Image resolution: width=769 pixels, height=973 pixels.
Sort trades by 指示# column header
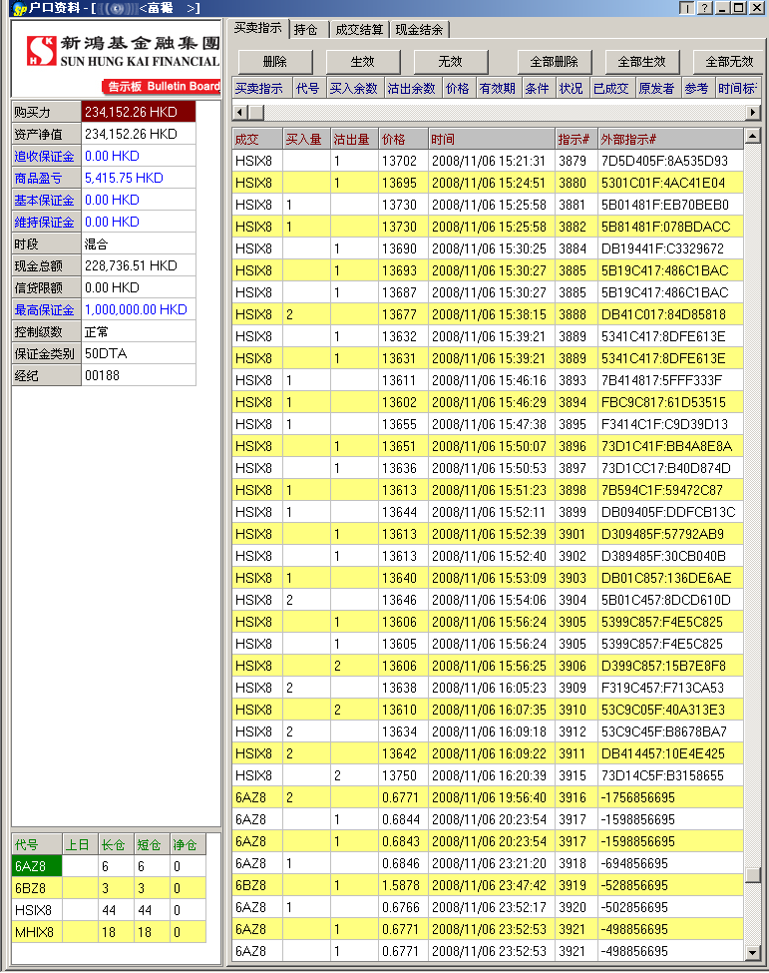pos(576,139)
